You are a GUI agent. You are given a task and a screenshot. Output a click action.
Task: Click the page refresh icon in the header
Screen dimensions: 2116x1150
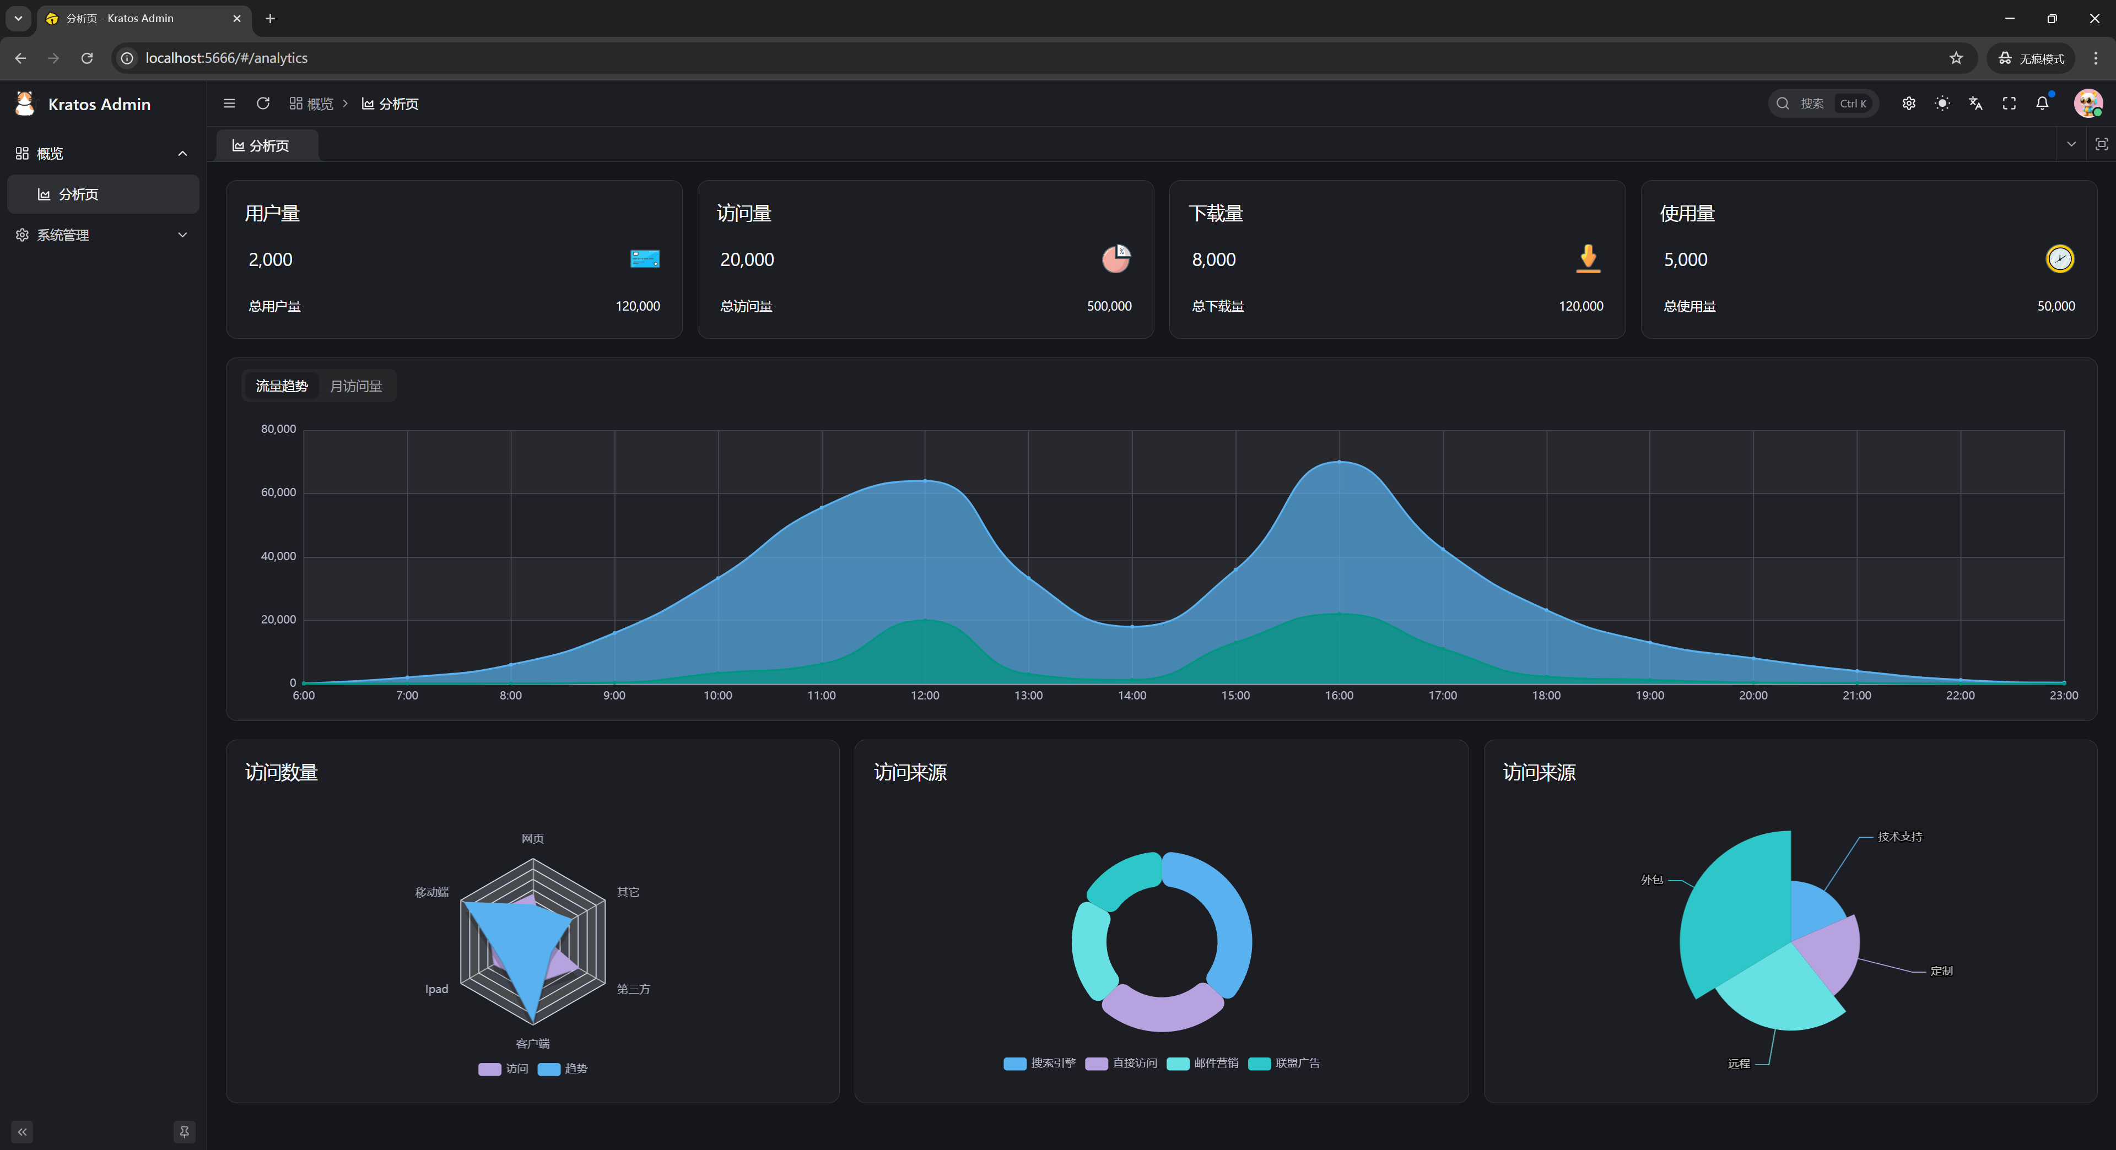(x=263, y=104)
